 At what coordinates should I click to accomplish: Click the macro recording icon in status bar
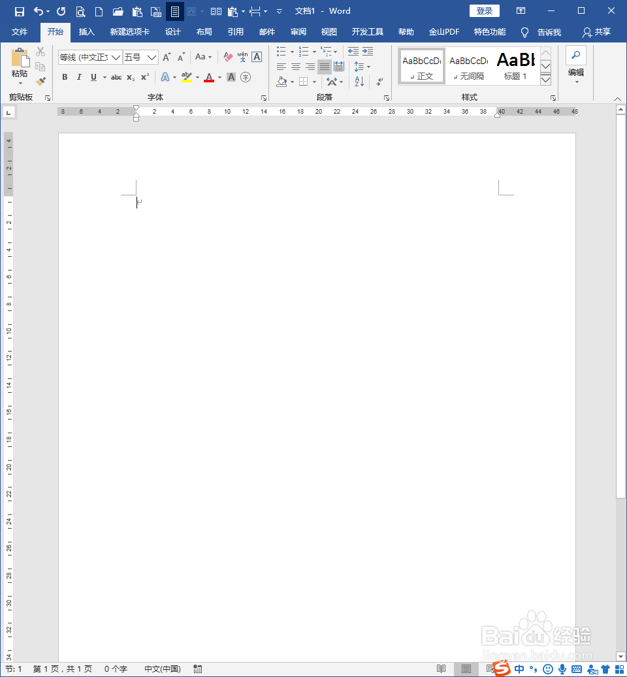(x=198, y=669)
